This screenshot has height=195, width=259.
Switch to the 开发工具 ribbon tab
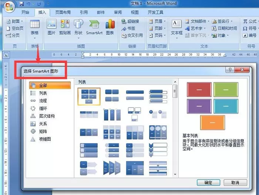(x=155, y=12)
